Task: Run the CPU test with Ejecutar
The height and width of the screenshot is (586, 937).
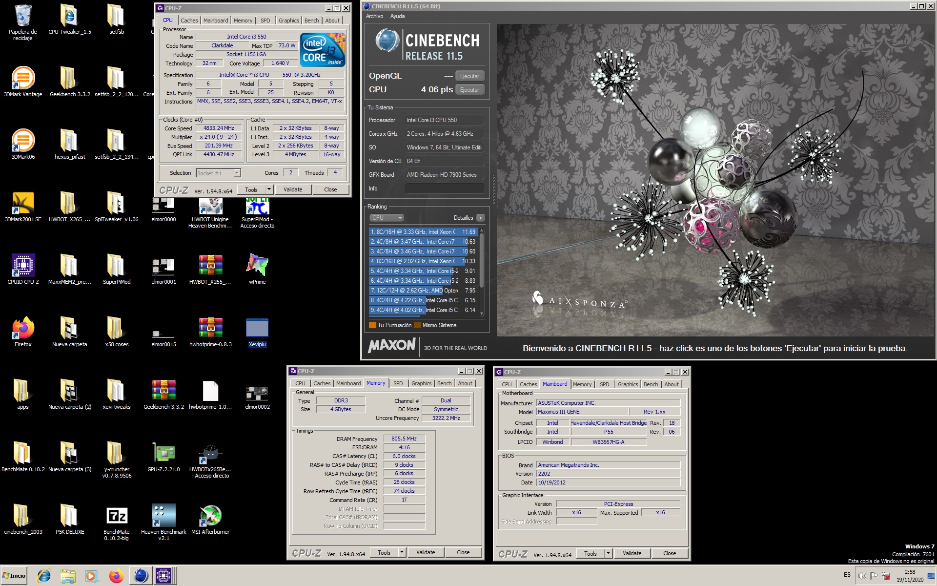Action: 469,90
